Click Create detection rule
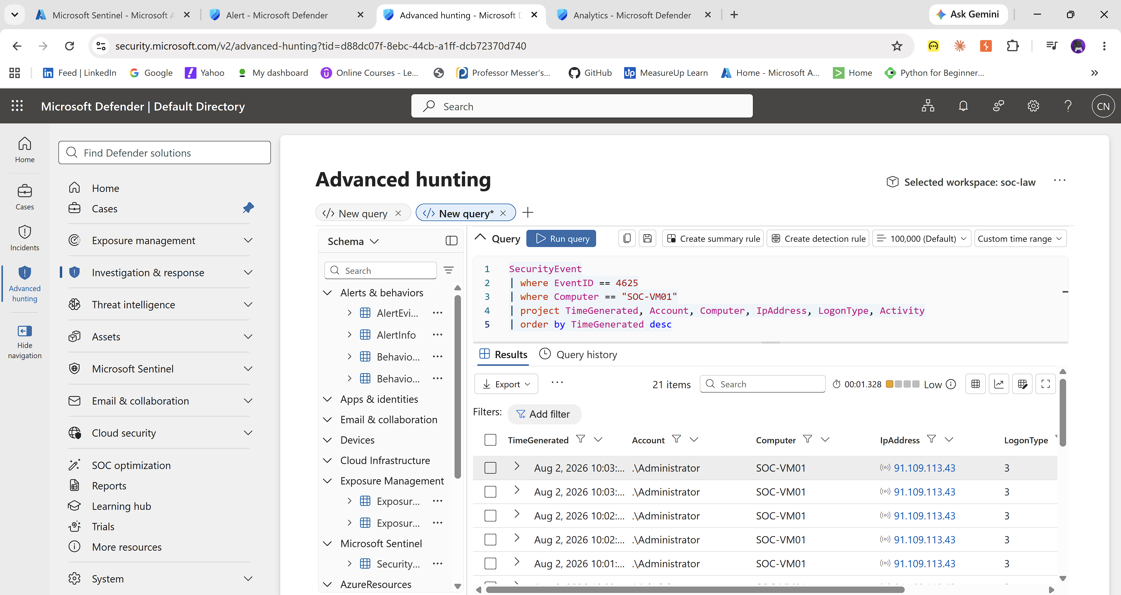The width and height of the screenshot is (1121, 595). (818, 238)
